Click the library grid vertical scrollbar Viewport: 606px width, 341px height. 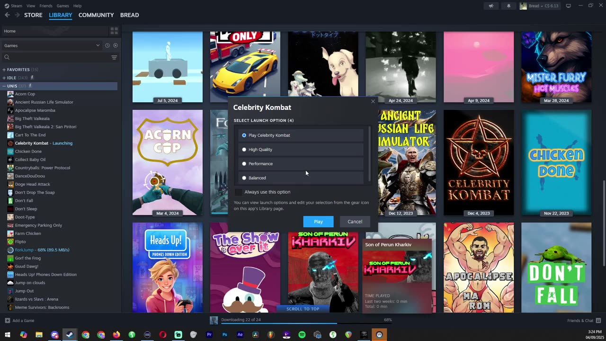point(603,222)
